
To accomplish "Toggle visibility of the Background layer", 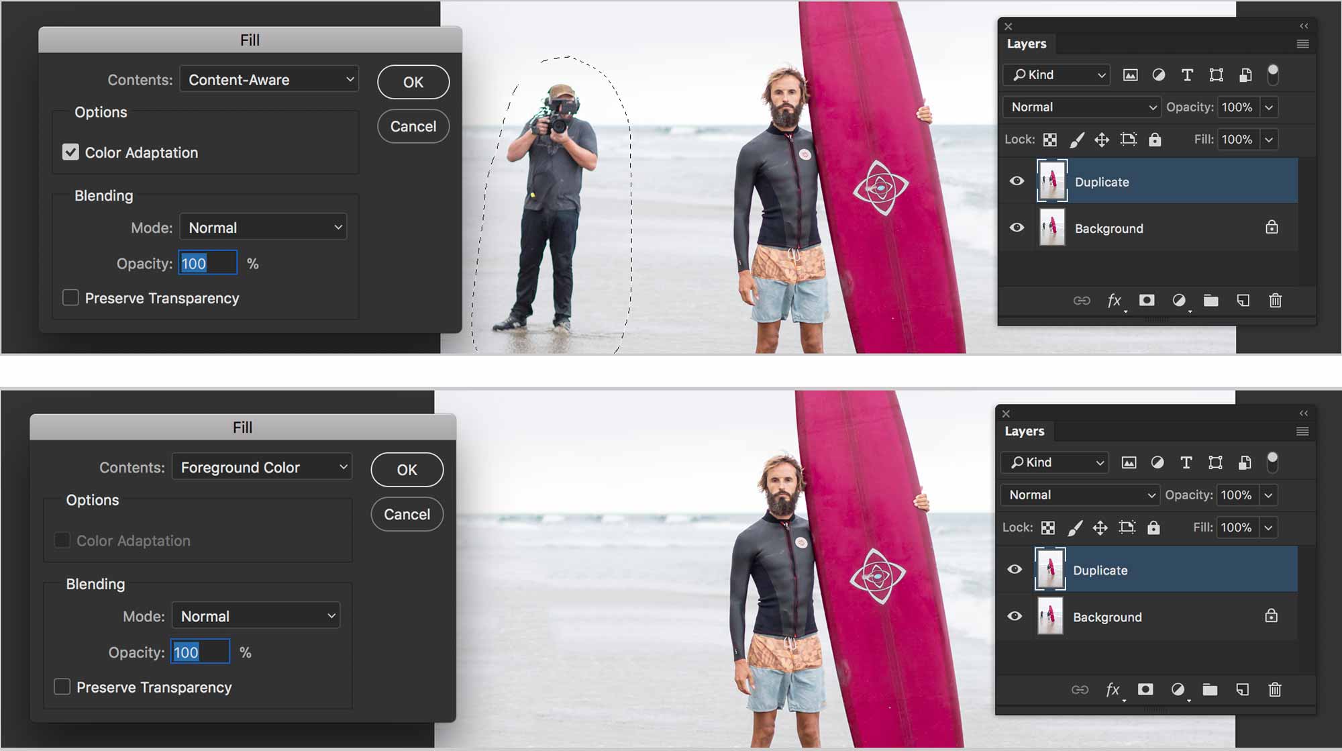I will point(1017,228).
